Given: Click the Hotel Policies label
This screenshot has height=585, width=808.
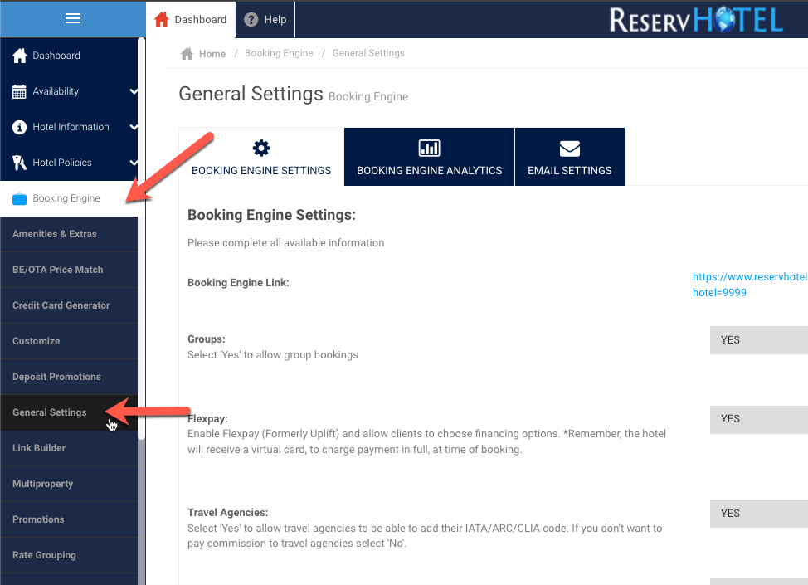Looking at the screenshot, I should point(62,163).
